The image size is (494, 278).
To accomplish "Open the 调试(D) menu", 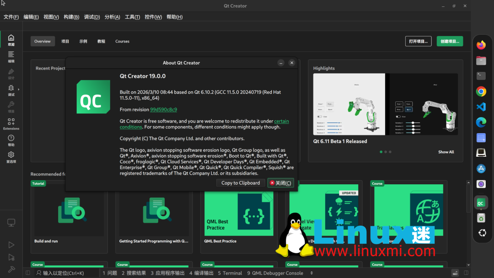I will (92, 17).
